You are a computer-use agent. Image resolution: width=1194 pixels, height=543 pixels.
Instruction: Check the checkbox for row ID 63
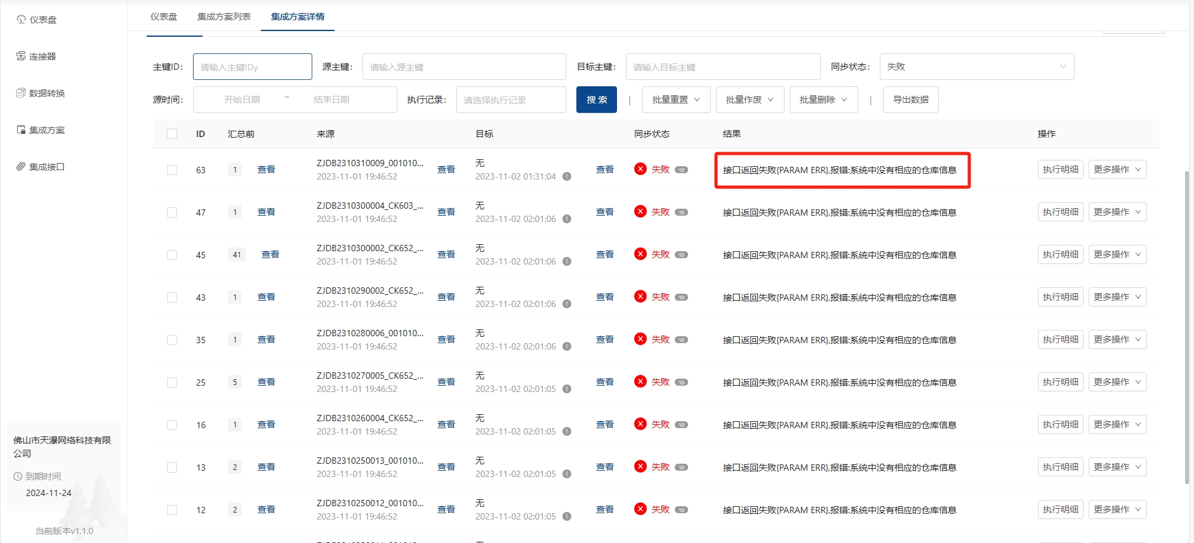coord(172,170)
